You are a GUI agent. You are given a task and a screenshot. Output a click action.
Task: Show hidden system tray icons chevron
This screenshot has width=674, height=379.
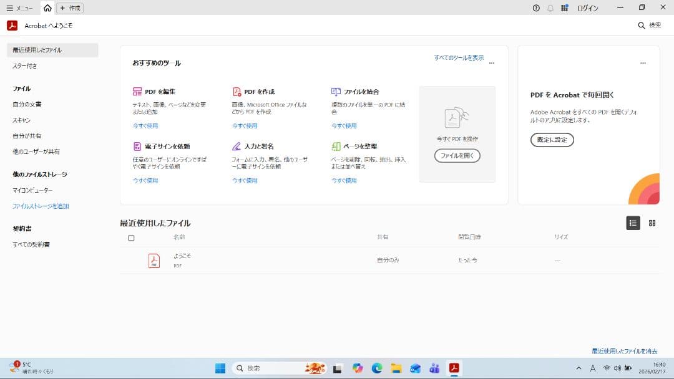point(579,368)
